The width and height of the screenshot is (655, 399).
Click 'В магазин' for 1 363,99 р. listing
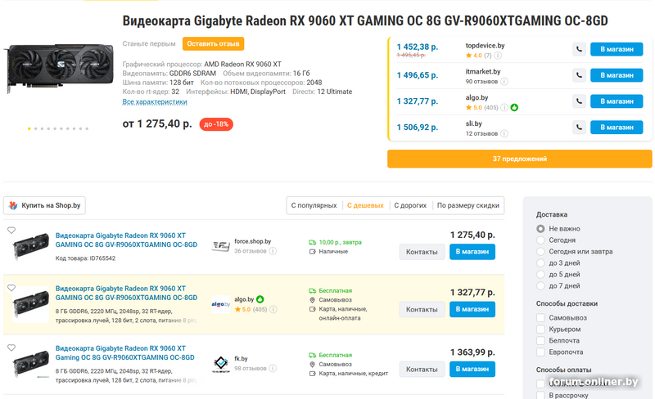click(472, 370)
